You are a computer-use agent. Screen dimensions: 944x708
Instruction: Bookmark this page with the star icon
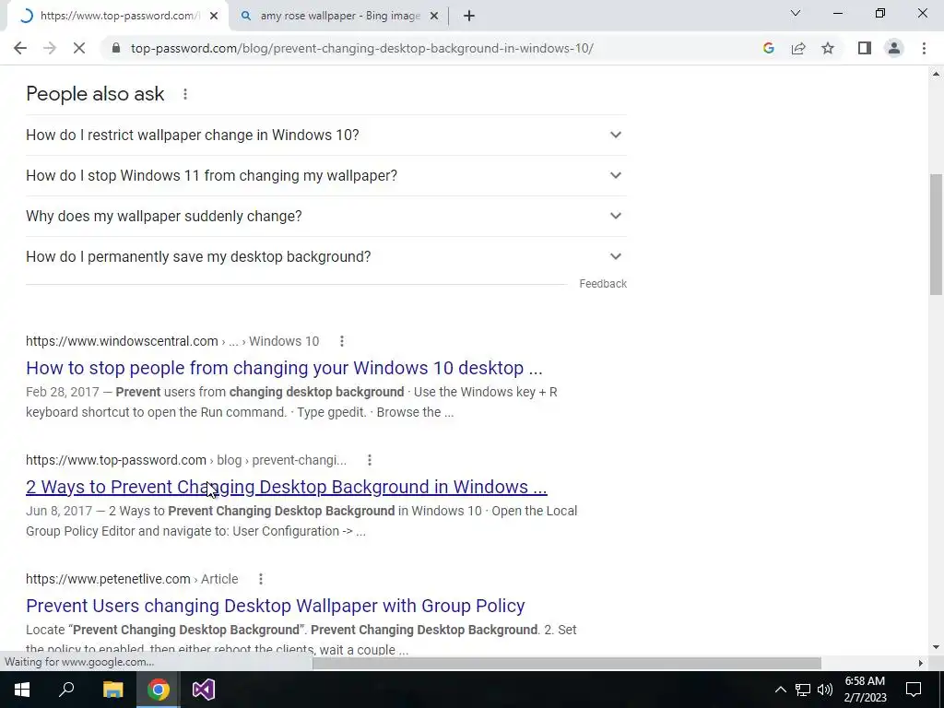tap(828, 48)
